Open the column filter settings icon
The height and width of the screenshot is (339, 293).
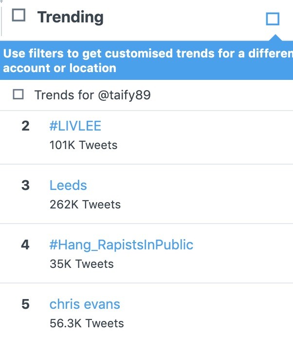click(273, 19)
